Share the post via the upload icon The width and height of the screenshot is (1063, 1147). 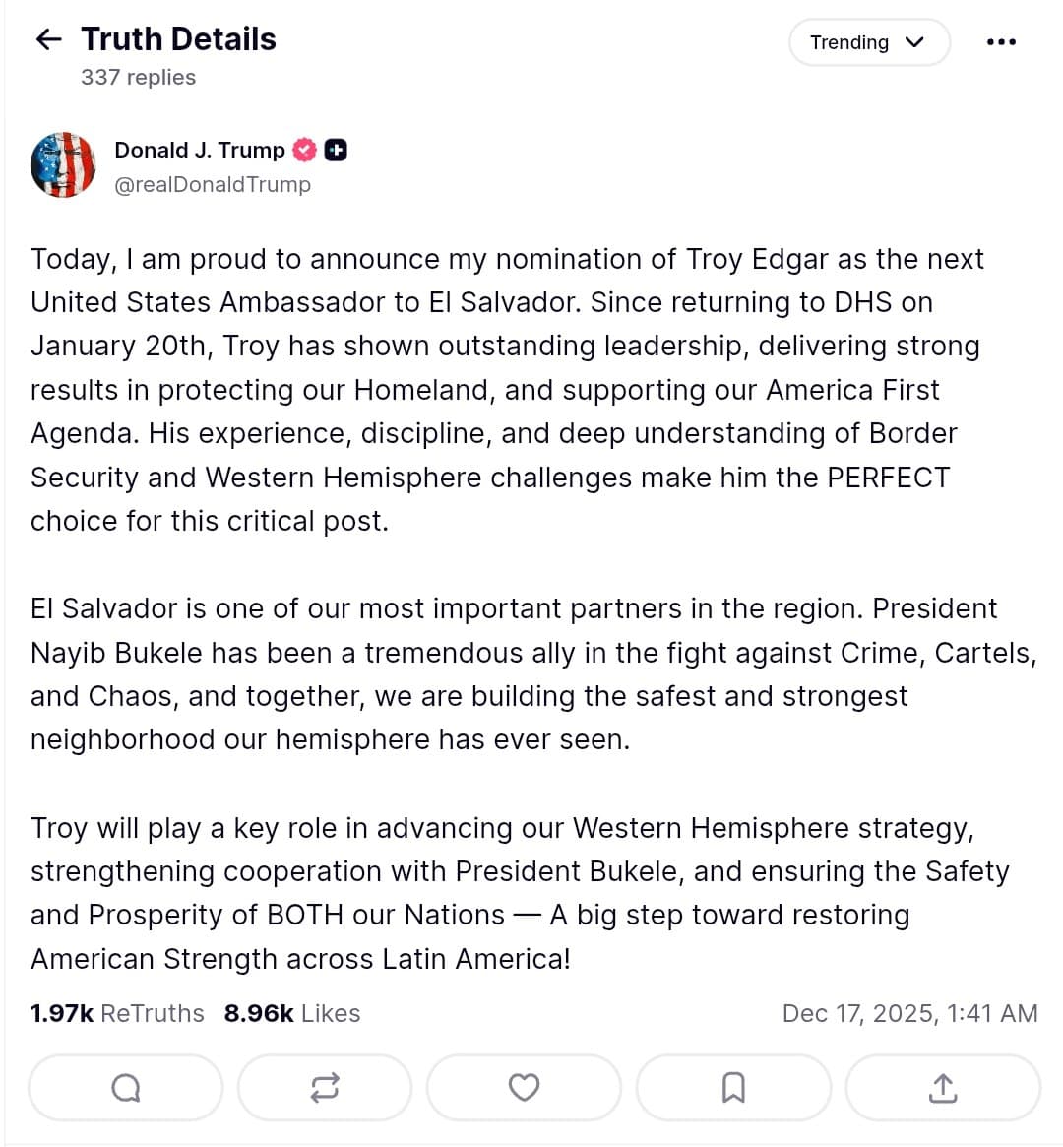point(942,1087)
